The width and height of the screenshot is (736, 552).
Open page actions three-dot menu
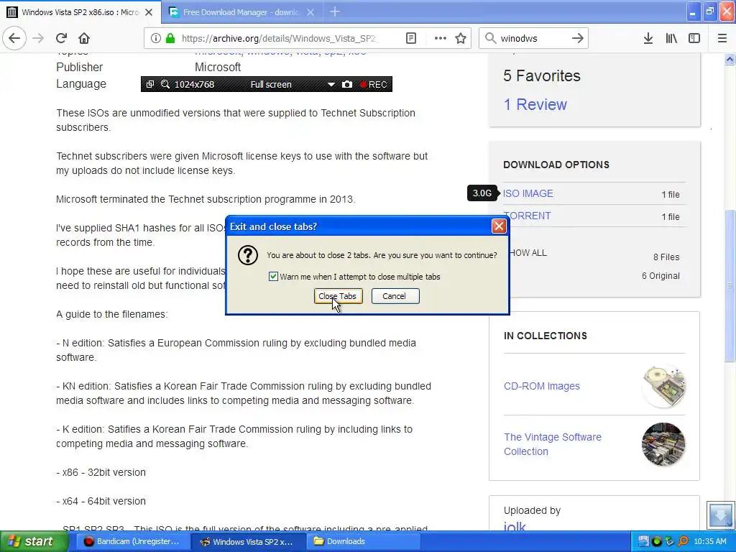[440, 39]
